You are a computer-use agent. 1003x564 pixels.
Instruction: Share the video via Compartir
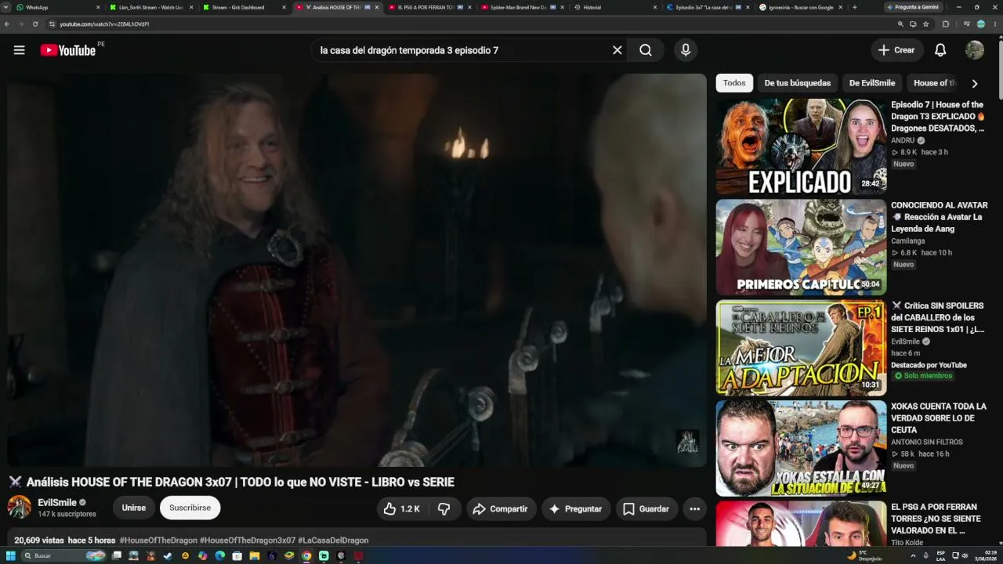(500, 508)
